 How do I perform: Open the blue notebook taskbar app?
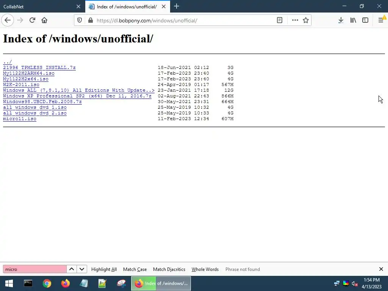(84, 283)
